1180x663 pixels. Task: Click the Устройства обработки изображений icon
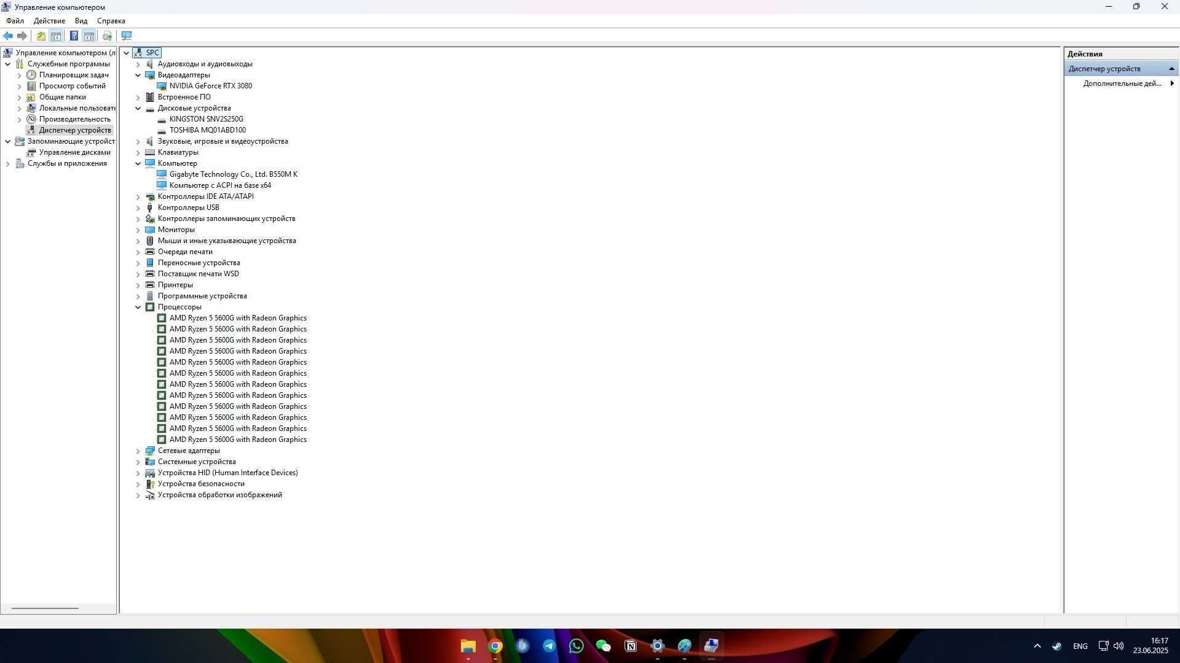(150, 495)
